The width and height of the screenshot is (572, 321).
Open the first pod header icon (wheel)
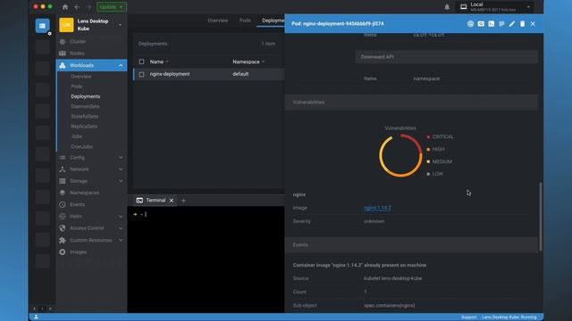click(x=470, y=24)
